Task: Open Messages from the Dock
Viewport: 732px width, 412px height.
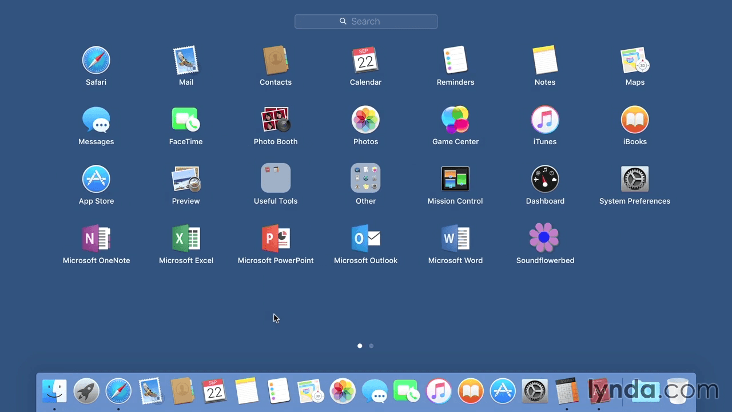Action: 375,391
